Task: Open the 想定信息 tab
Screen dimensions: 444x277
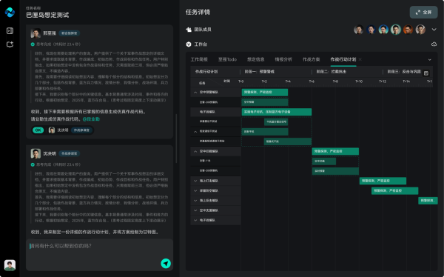Action: (256, 59)
